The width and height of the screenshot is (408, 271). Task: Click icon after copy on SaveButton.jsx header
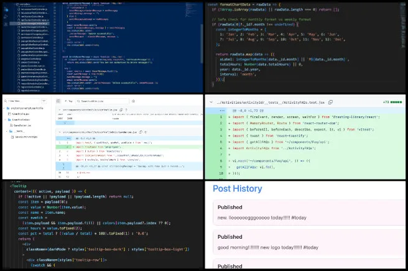pos(146,132)
